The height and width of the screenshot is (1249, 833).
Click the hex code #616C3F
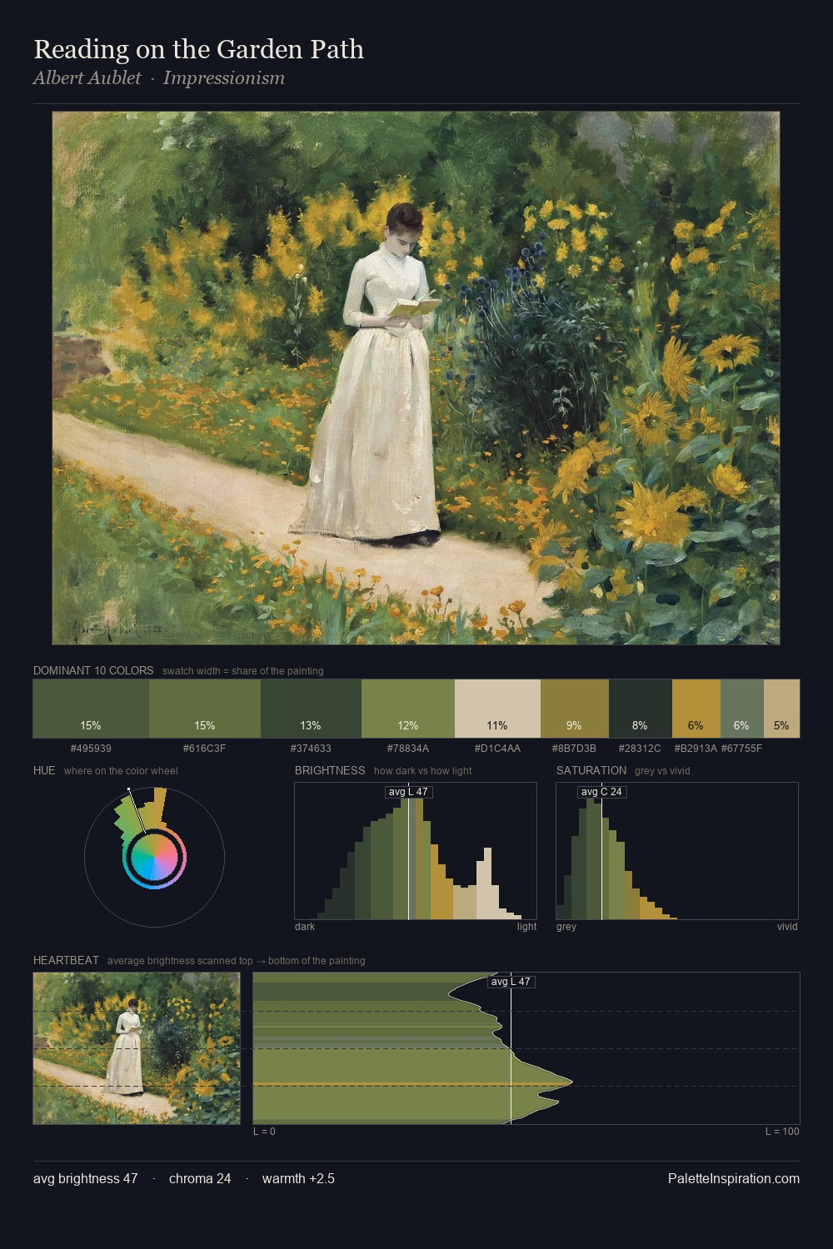pos(205,749)
